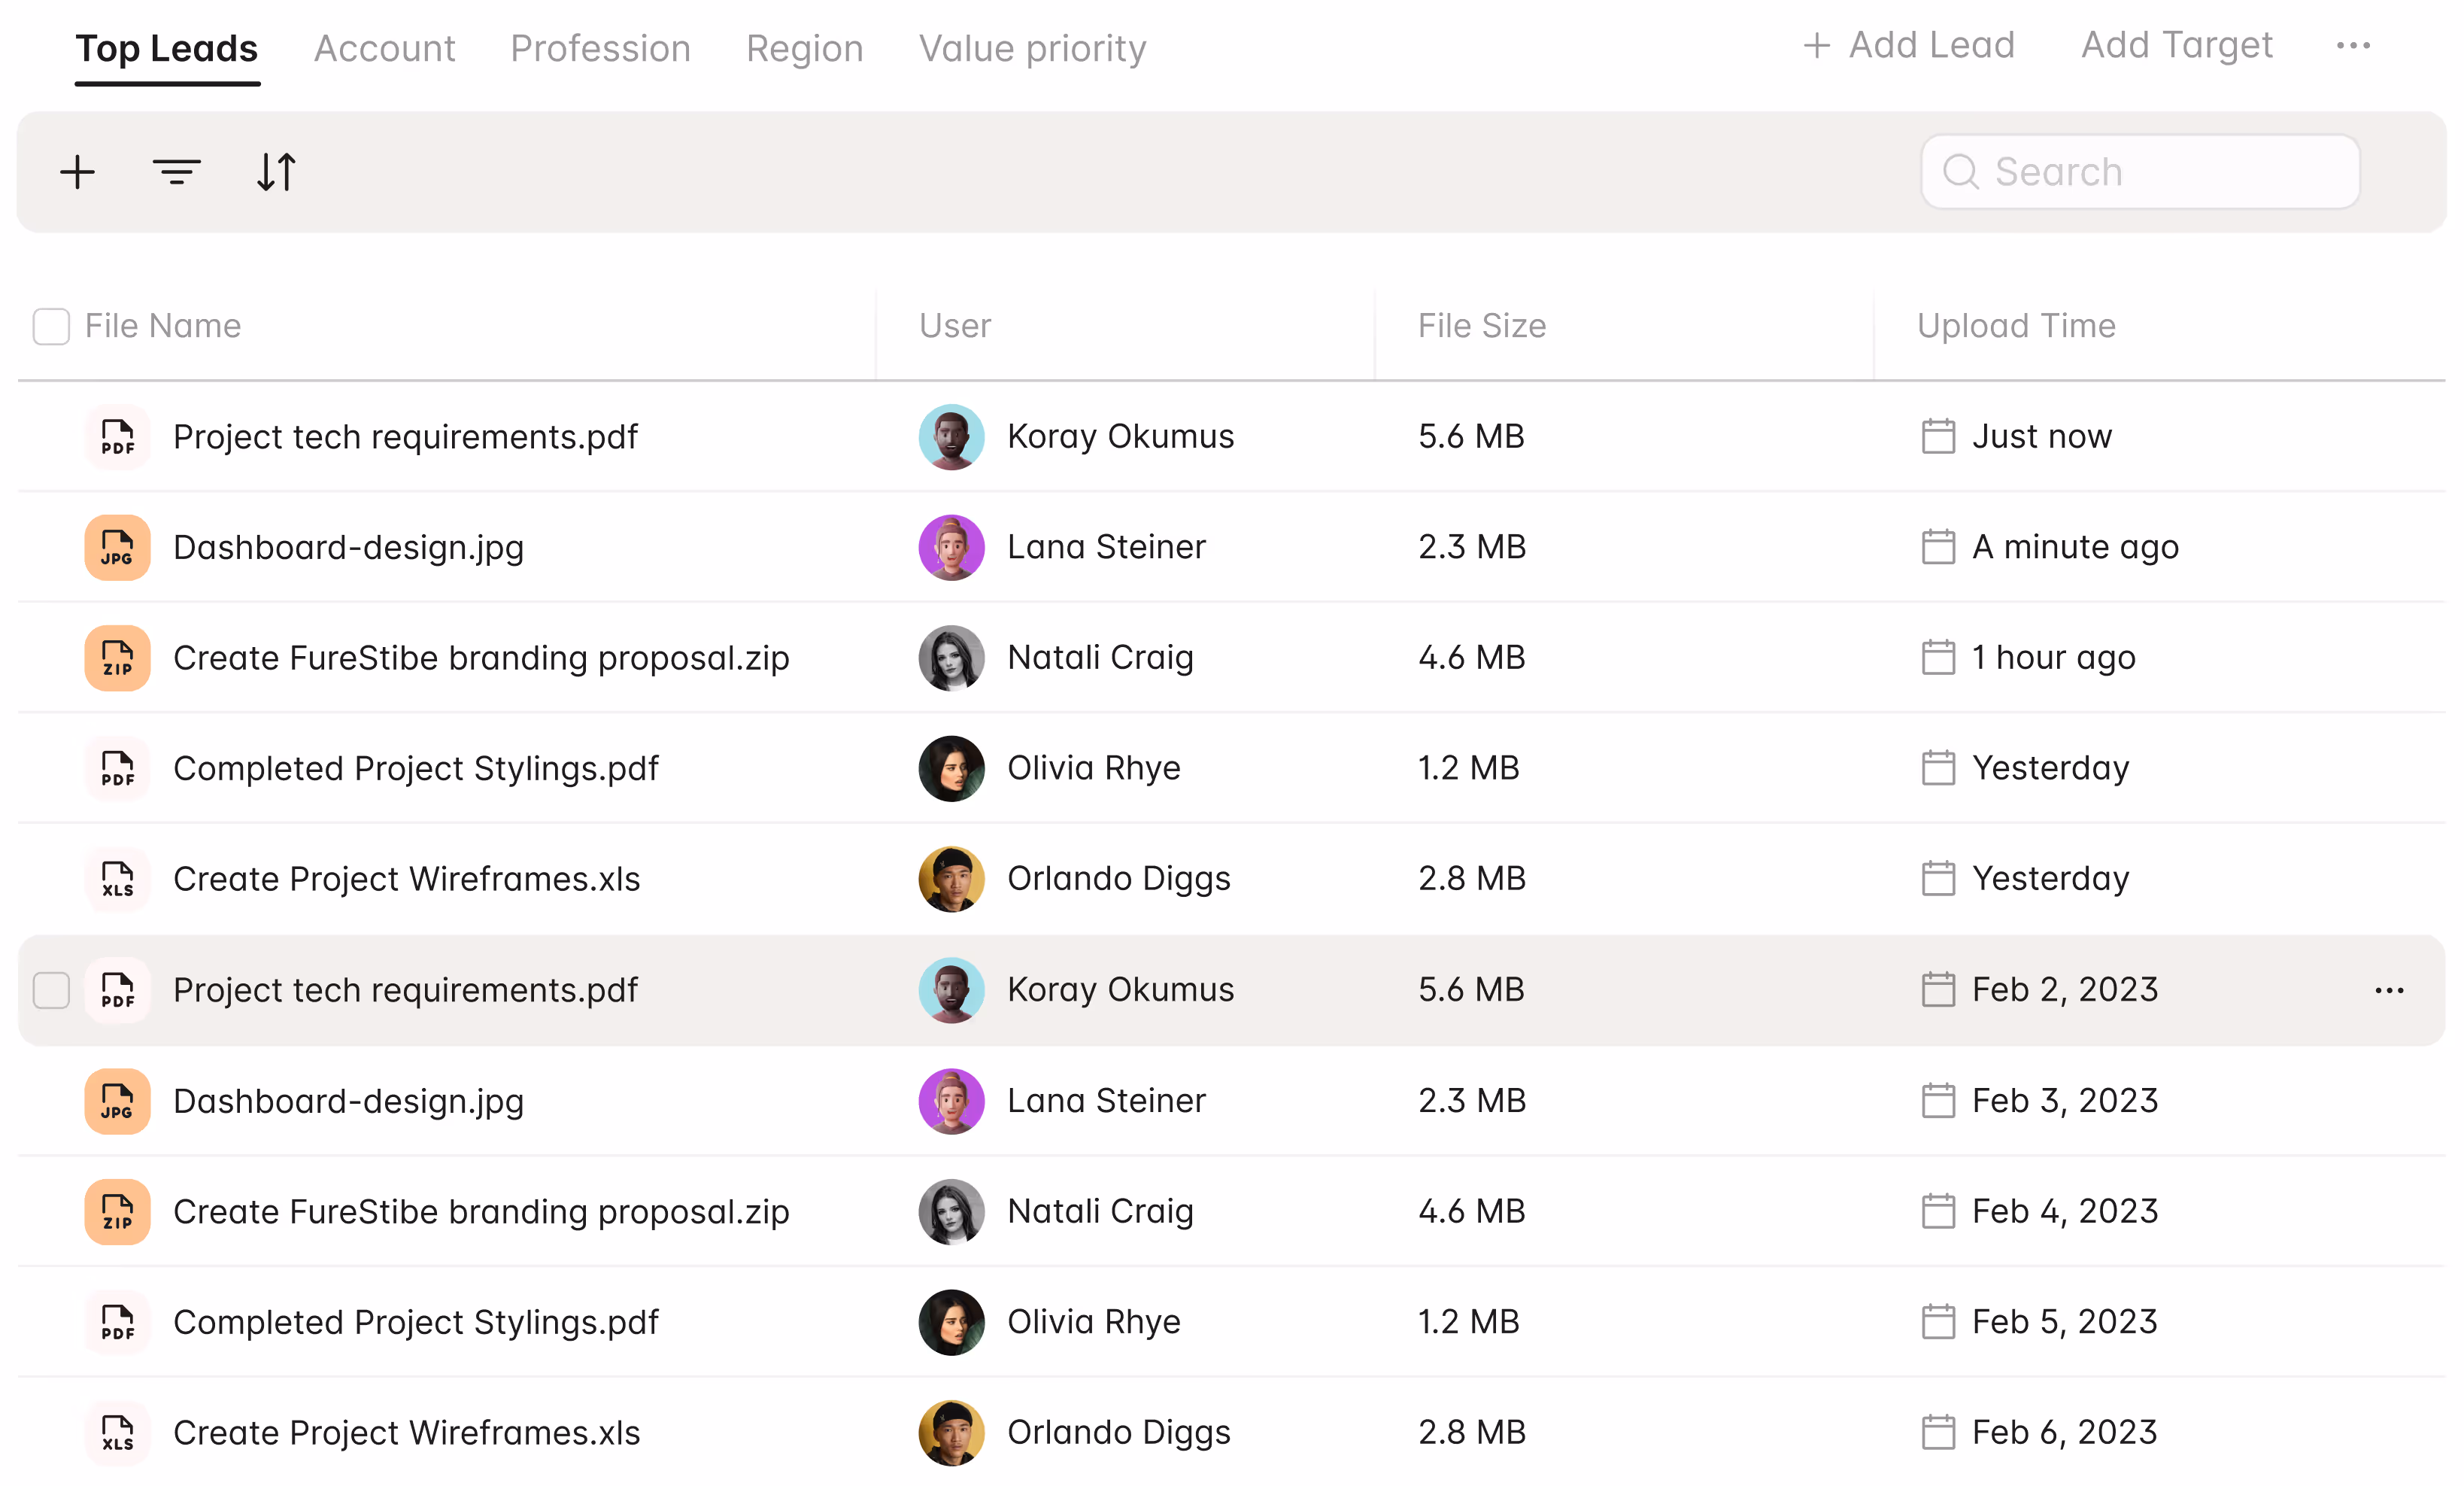The width and height of the screenshot is (2464, 1486).
Task: Sort by the Upload Time column header
Action: point(2015,327)
